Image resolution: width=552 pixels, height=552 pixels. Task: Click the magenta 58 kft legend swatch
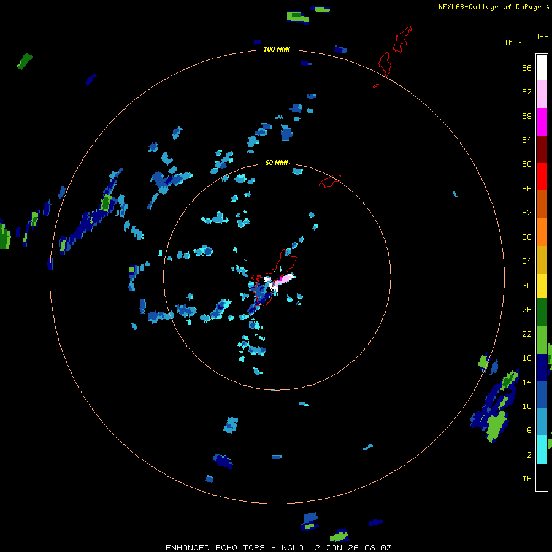[542, 122]
